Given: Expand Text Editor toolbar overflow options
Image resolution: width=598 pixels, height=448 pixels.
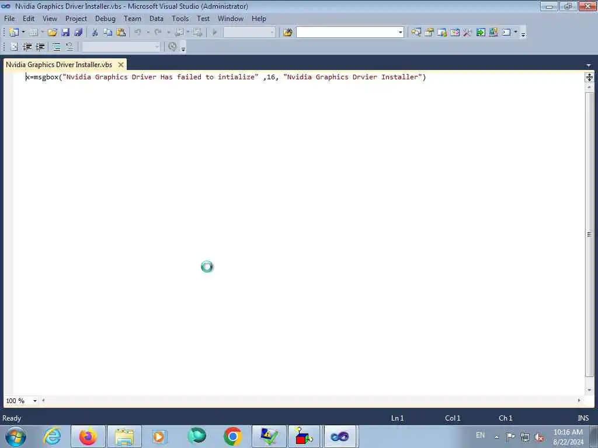Looking at the screenshot, I should 183,48.
